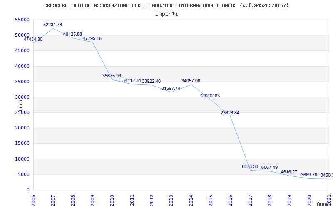The image size is (333, 208).
Task: Click x-axis year 2007
Action: (x=53, y=201)
